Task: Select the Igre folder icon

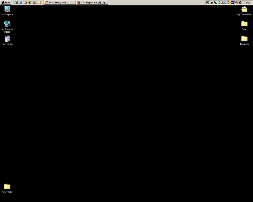Action: click(244, 26)
